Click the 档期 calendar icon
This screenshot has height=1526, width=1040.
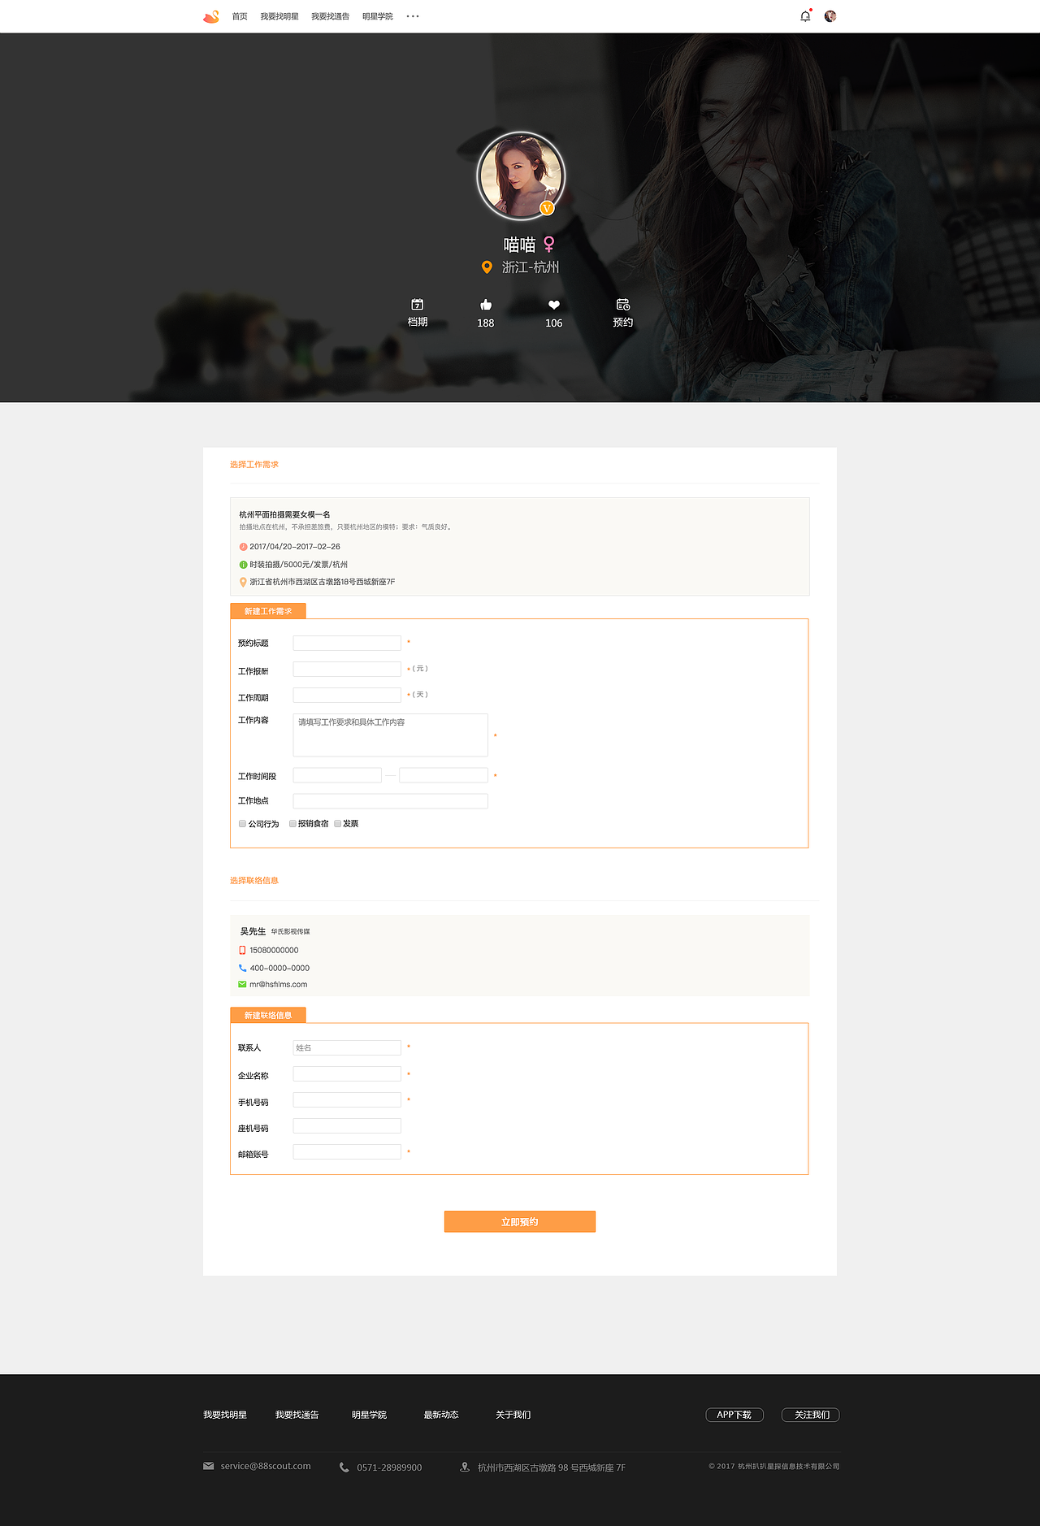click(418, 305)
